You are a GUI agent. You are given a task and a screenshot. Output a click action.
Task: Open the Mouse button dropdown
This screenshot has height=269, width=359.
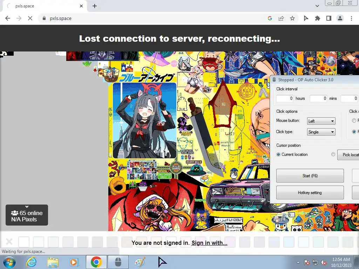coord(321,121)
